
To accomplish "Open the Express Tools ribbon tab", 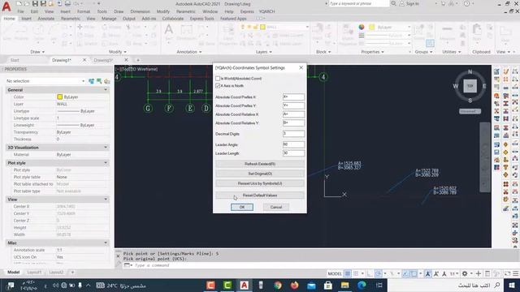I will pyautogui.click(x=202, y=19).
